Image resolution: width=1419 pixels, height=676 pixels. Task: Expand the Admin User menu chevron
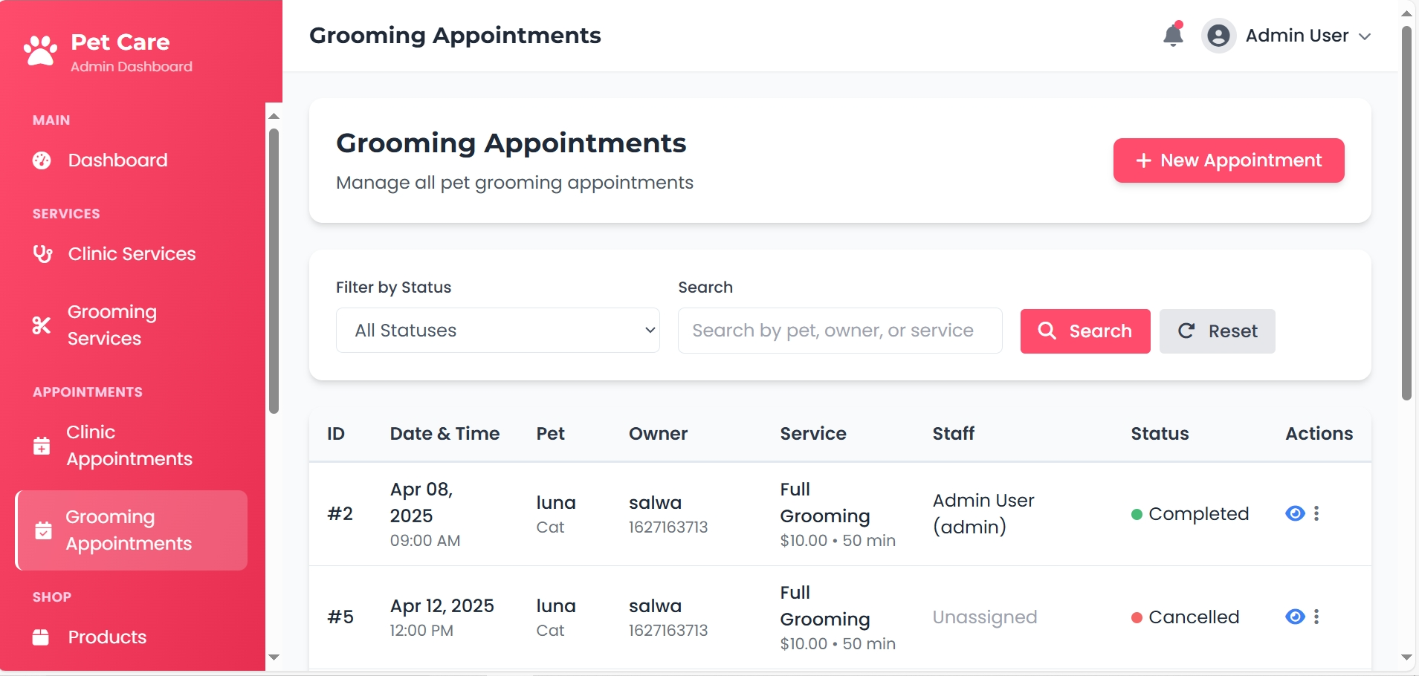click(1365, 36)
